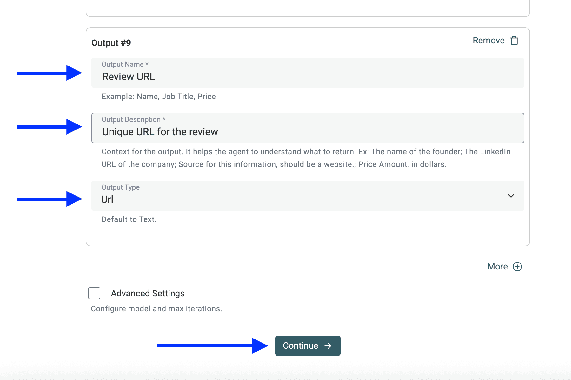Click the Url value in Output Type
Screen dimensions: 571x380
107,199
